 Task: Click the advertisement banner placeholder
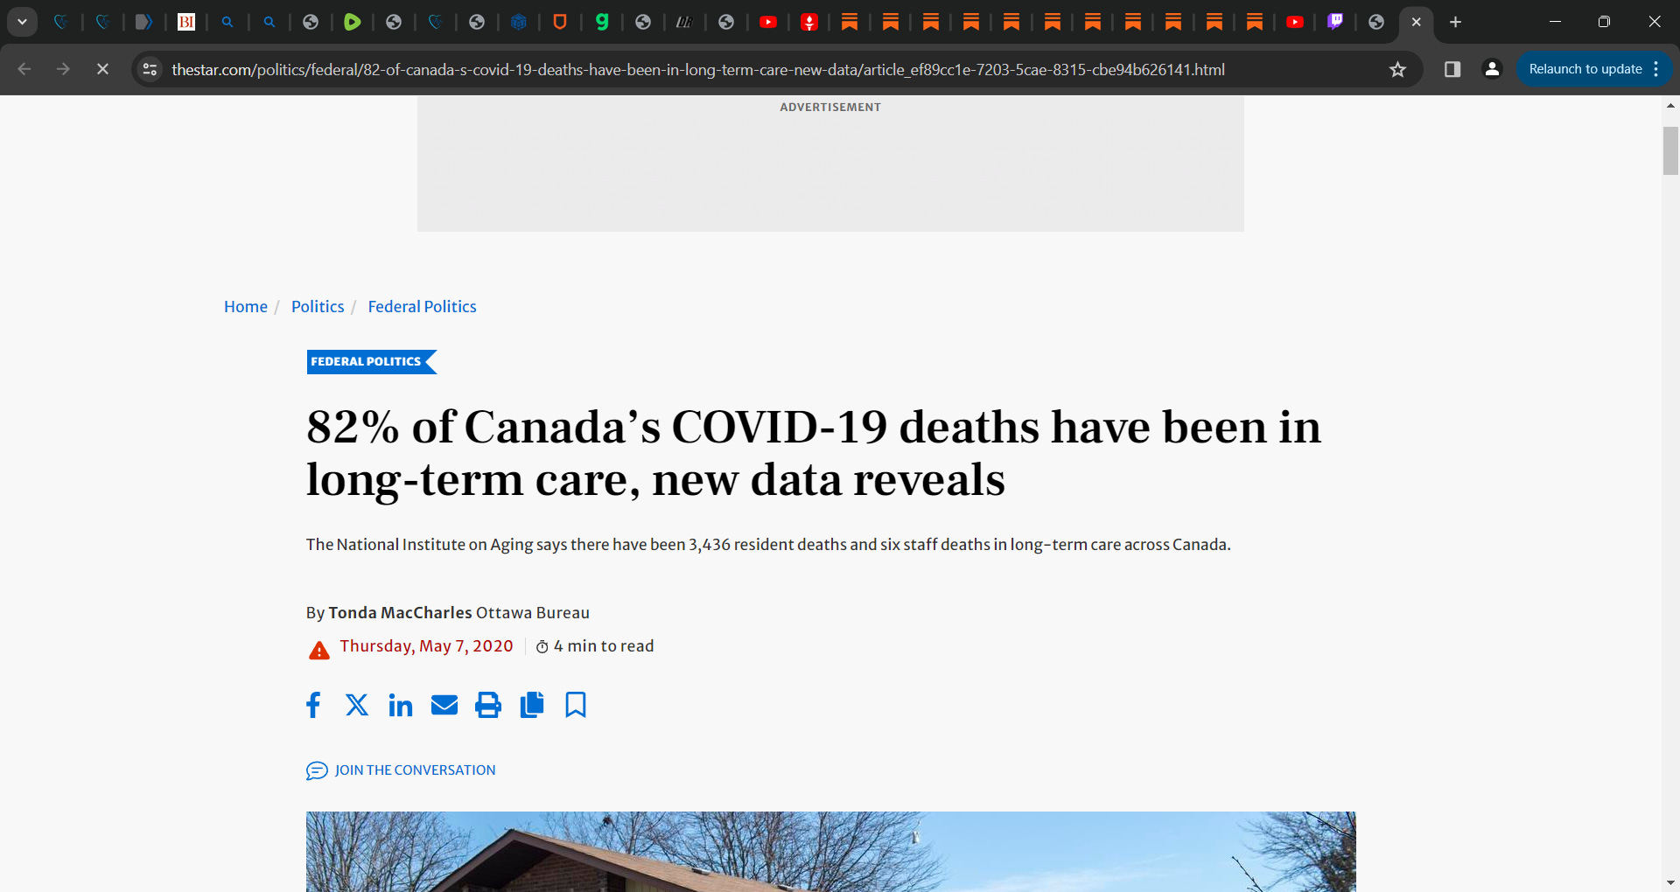[830, 164]
